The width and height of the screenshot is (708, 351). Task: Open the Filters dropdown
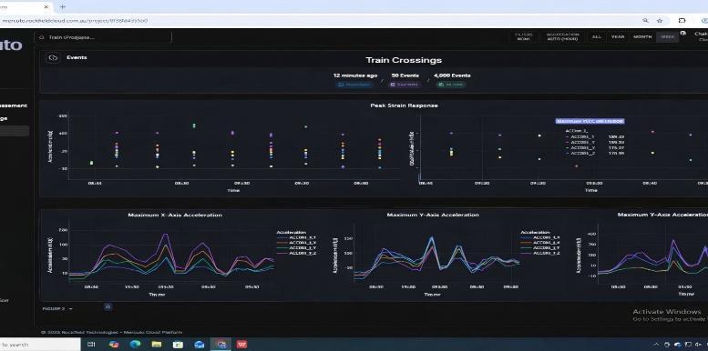tap(523, 36)
